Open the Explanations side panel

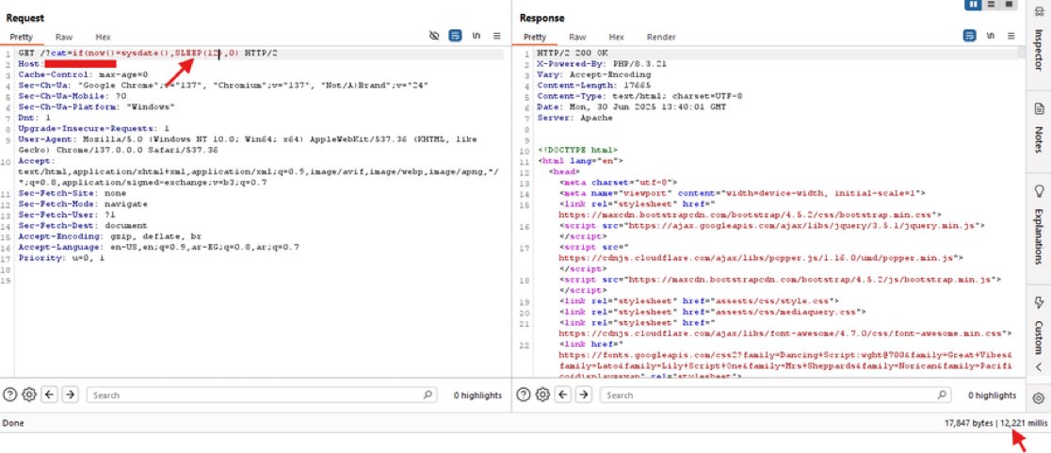coord(1038,225)
